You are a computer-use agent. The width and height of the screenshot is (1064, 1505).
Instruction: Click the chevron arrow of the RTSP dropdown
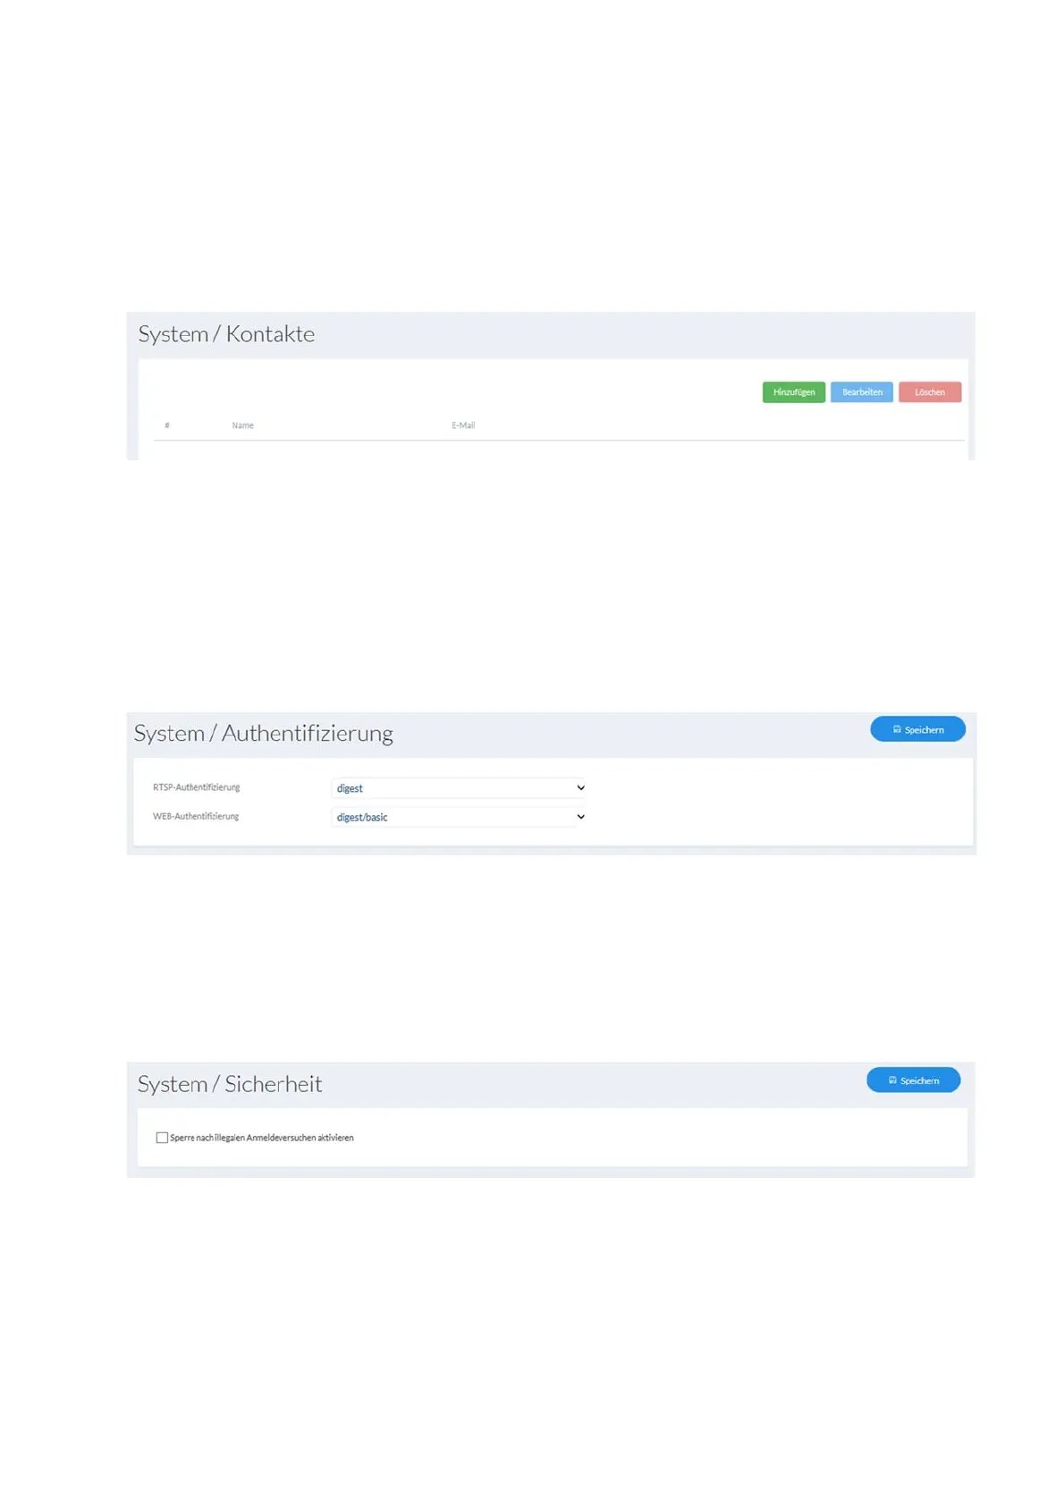[x=580, y=788]
